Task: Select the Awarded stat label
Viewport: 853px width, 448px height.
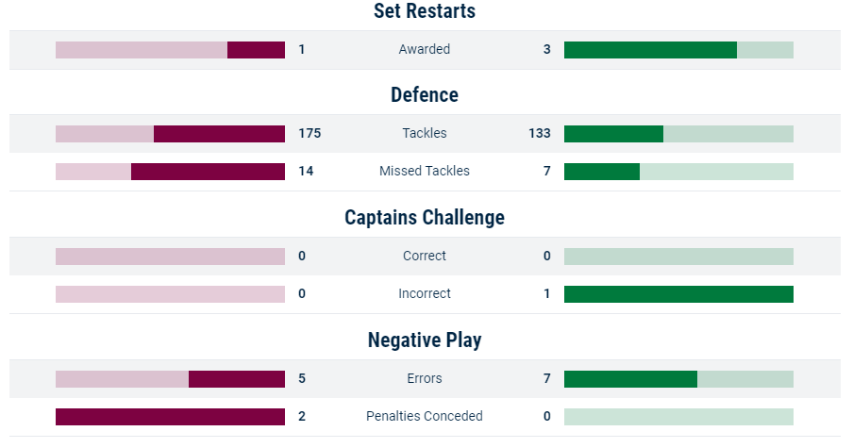Action: [x=425, y=49]
